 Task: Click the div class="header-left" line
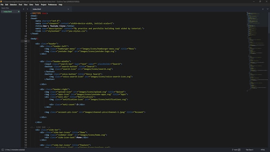tap(54, 46)
